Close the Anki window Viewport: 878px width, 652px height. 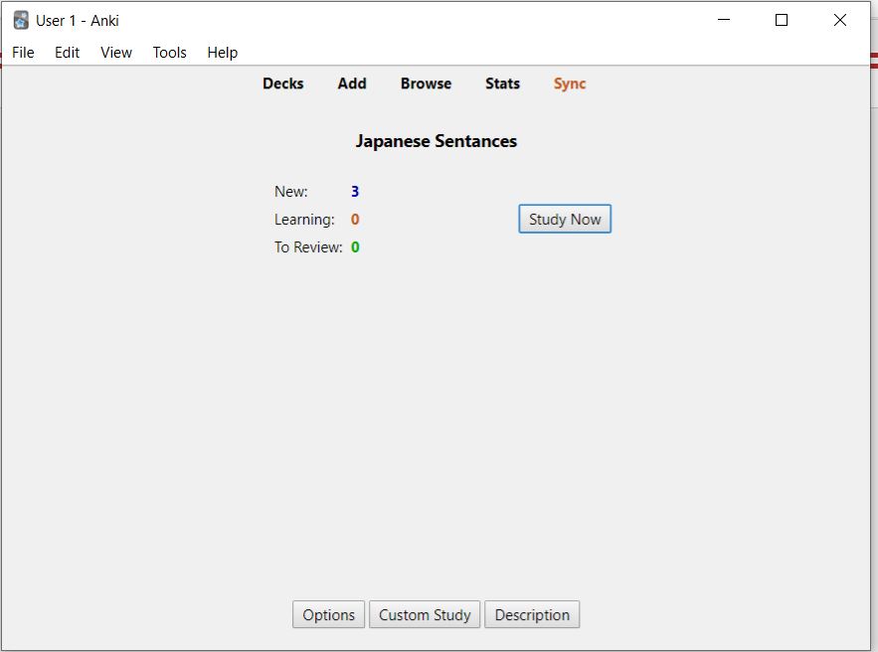click(x=839, y=20)
